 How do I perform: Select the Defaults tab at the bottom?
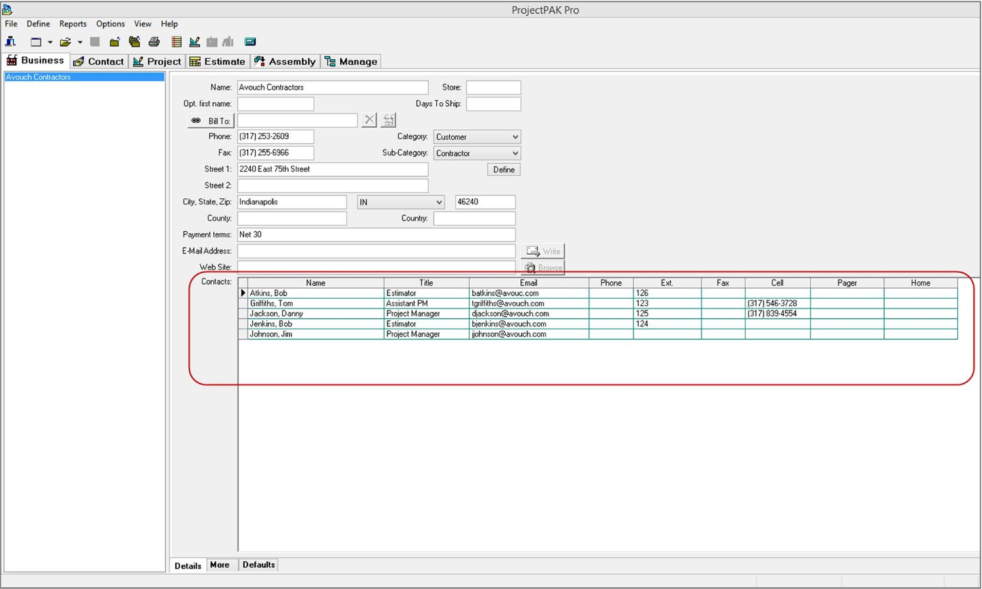(260, 565)
